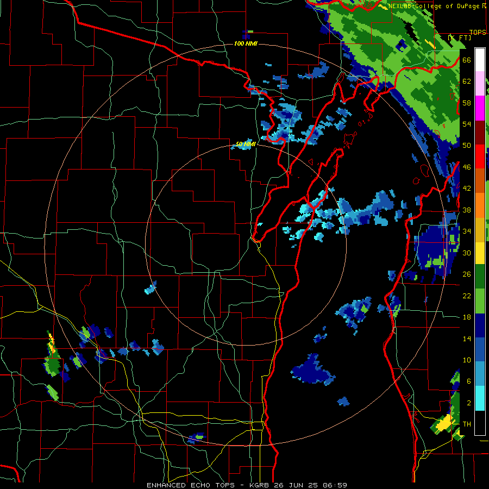
Task: Select the medium blue legend swatch near 14
Action: tap(480, 350)
